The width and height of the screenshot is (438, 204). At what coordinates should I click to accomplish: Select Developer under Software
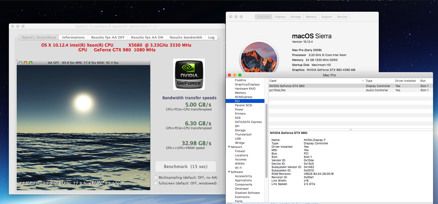(242, 189)
